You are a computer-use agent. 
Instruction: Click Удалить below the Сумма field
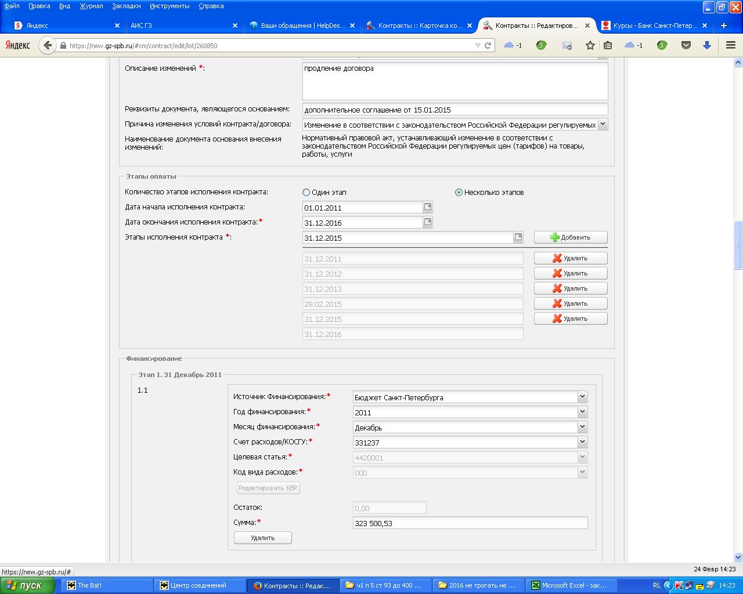[x=262, y=538]
